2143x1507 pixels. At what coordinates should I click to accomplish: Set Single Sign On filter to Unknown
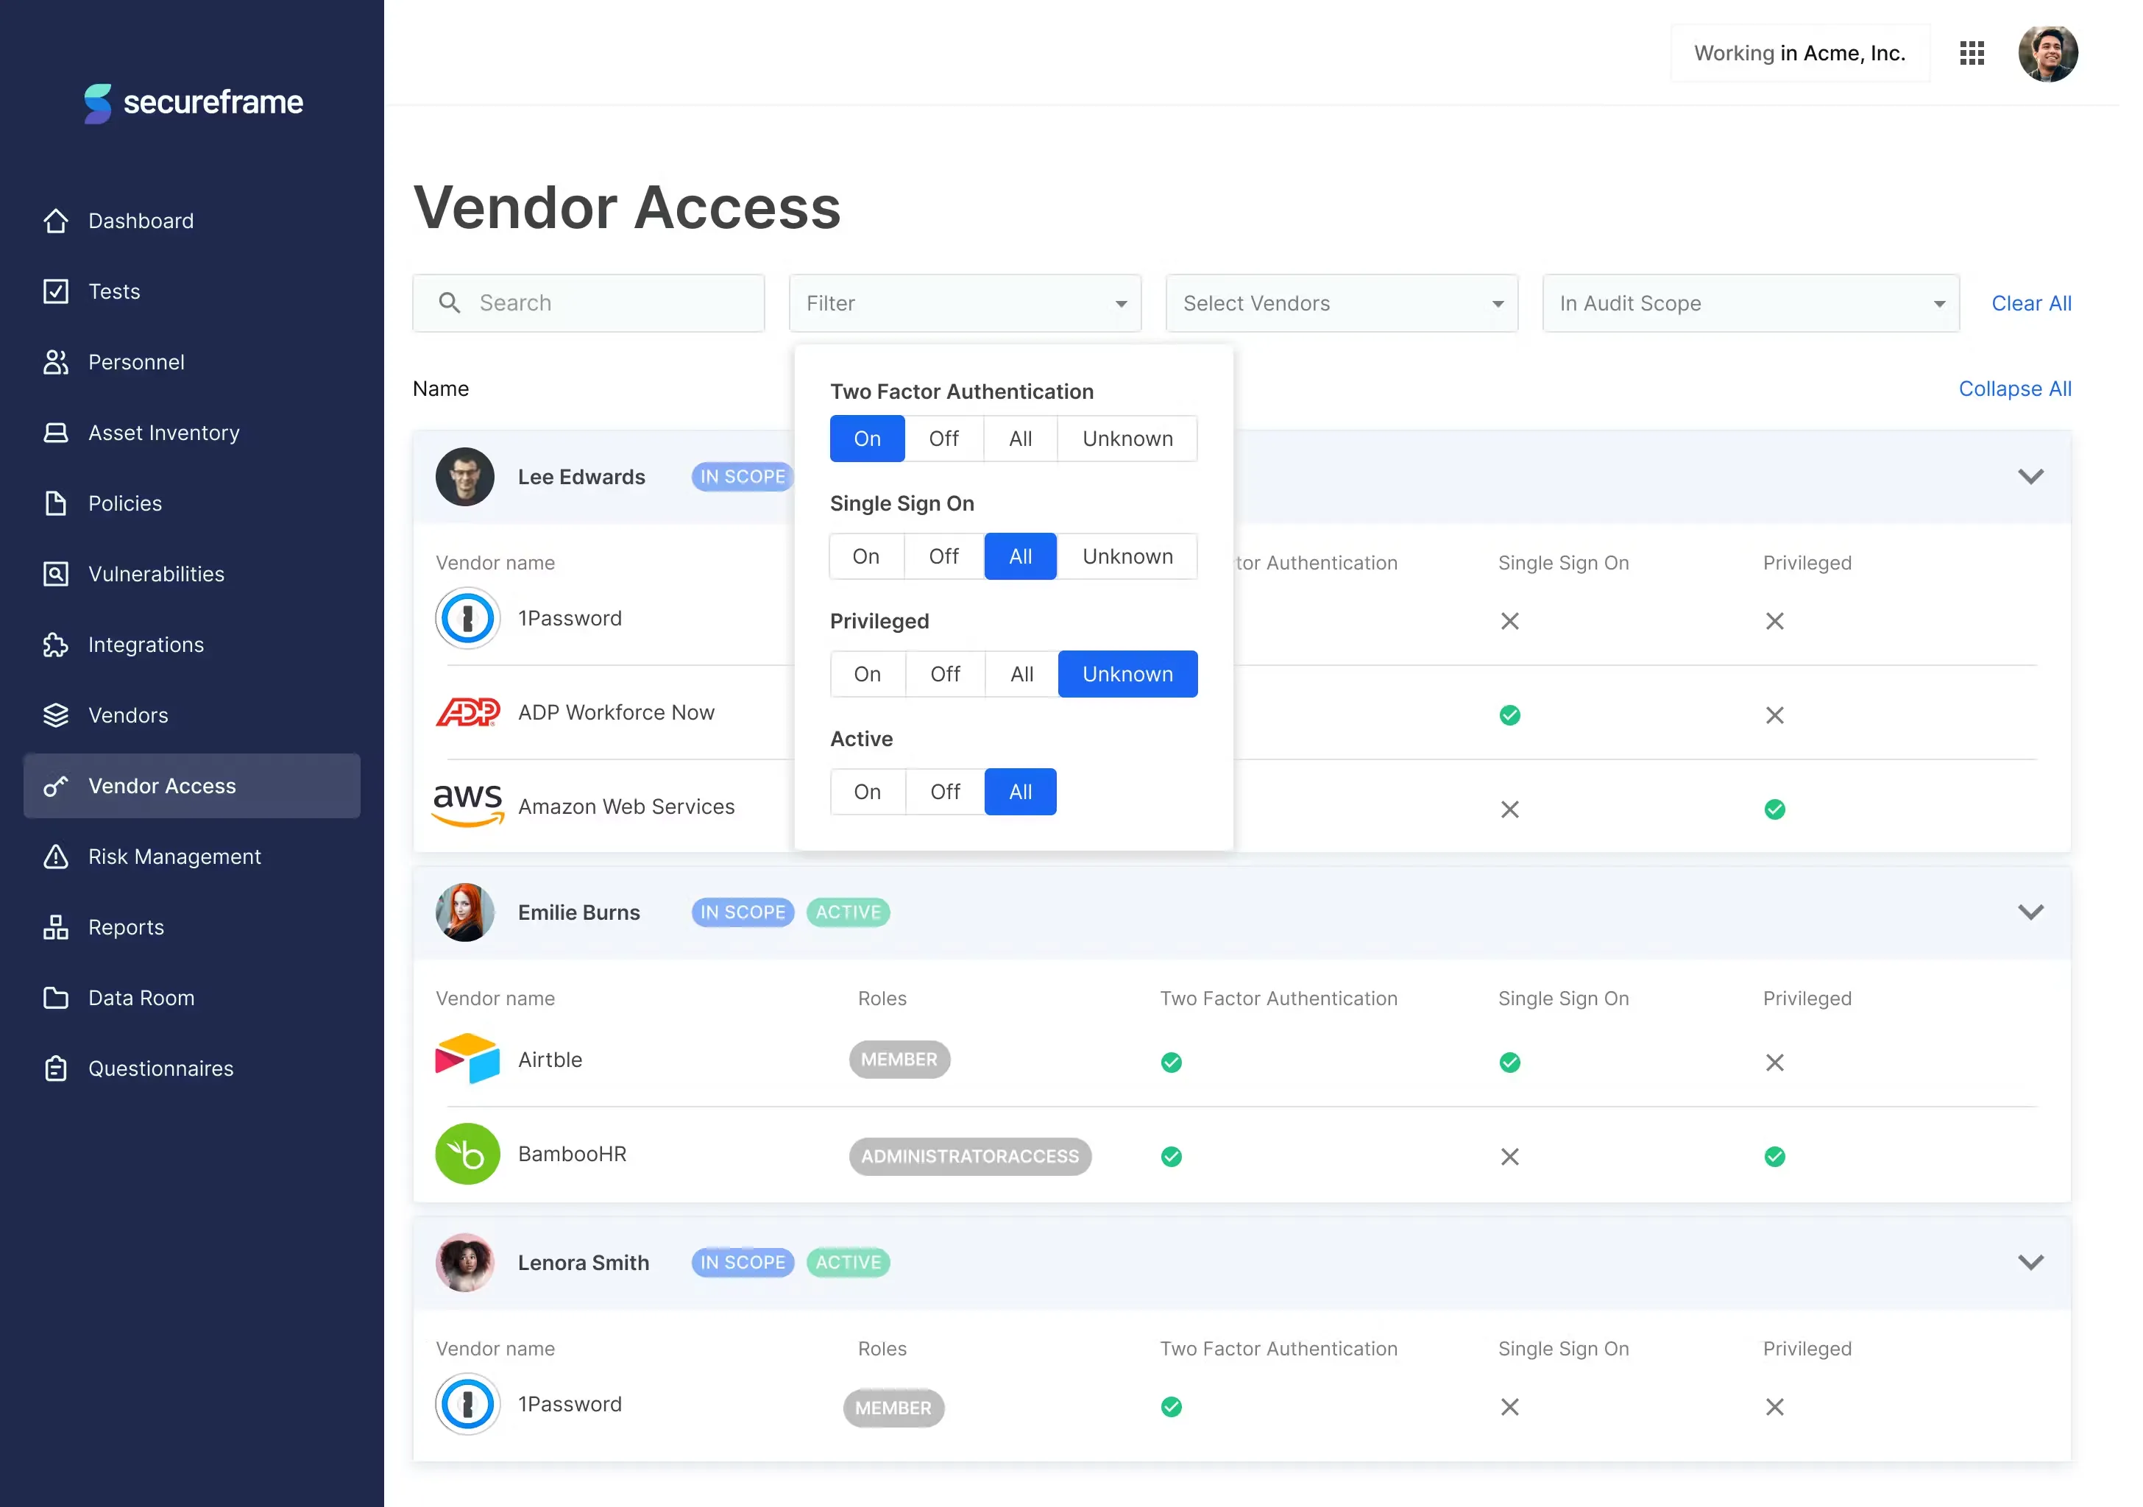(x=1127, y=556)
